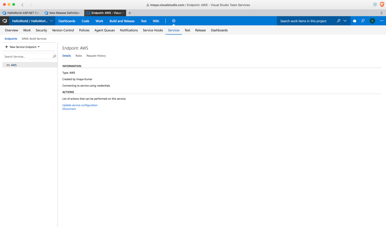Switch to XAML Build Services sub-tab
Viewport: 386px width, 227px height.
click(x=34, y=39)
